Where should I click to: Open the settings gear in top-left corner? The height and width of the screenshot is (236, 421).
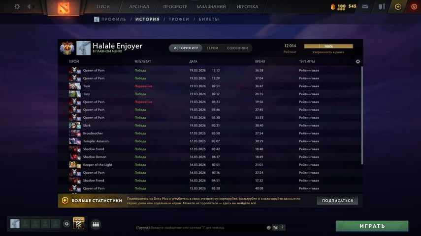[17, 6]
